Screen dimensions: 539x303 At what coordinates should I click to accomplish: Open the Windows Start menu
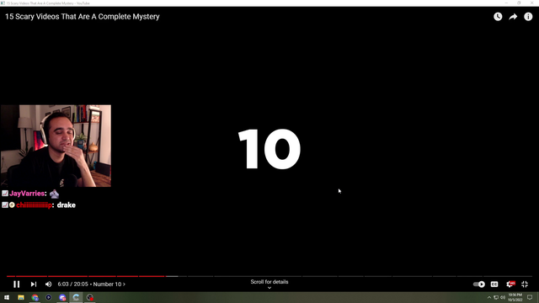pos(7,297)
